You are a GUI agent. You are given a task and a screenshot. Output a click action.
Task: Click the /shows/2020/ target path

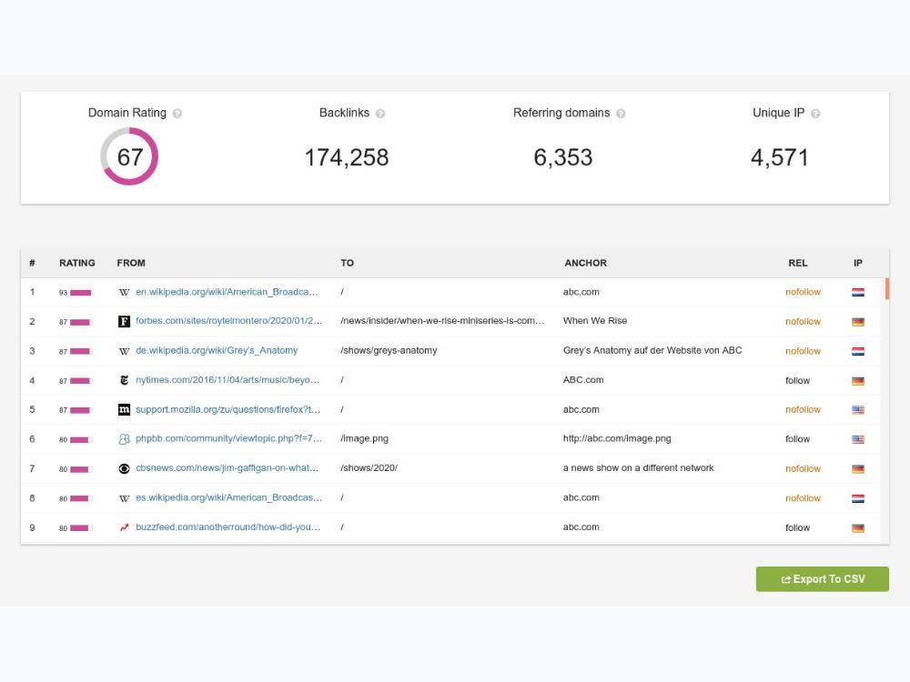(369, 468)
